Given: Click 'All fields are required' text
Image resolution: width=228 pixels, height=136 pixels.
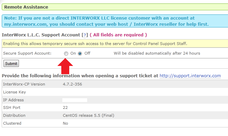Looking at the screenshot, I should click(118, 35).
